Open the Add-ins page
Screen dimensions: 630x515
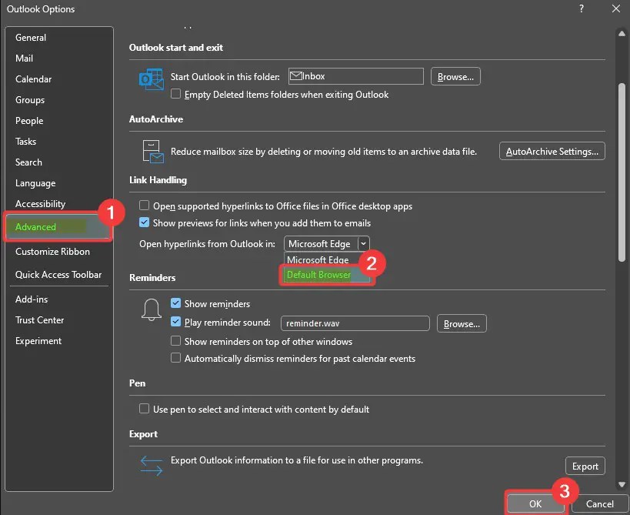(32, 299)
